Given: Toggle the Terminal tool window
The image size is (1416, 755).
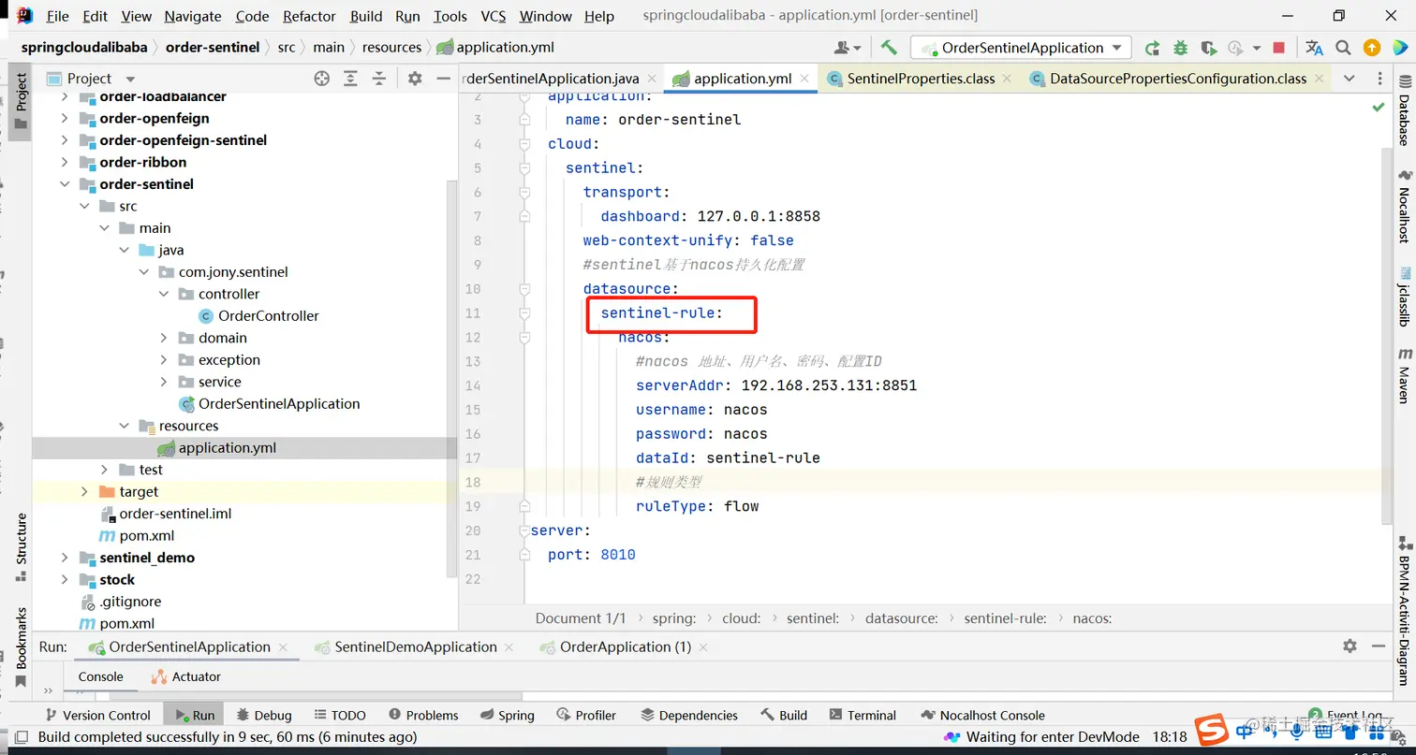Looking at the screenshot, I should [863, 715].
